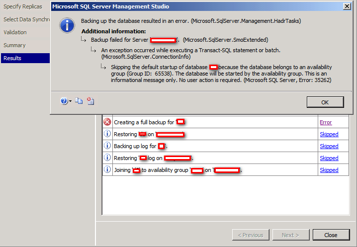Click the help question mark icon
Screen dimensions: 357x247
coord(64,101)
